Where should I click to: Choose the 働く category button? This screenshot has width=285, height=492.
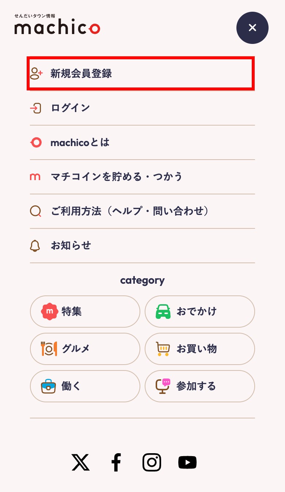tap(85, 386)
